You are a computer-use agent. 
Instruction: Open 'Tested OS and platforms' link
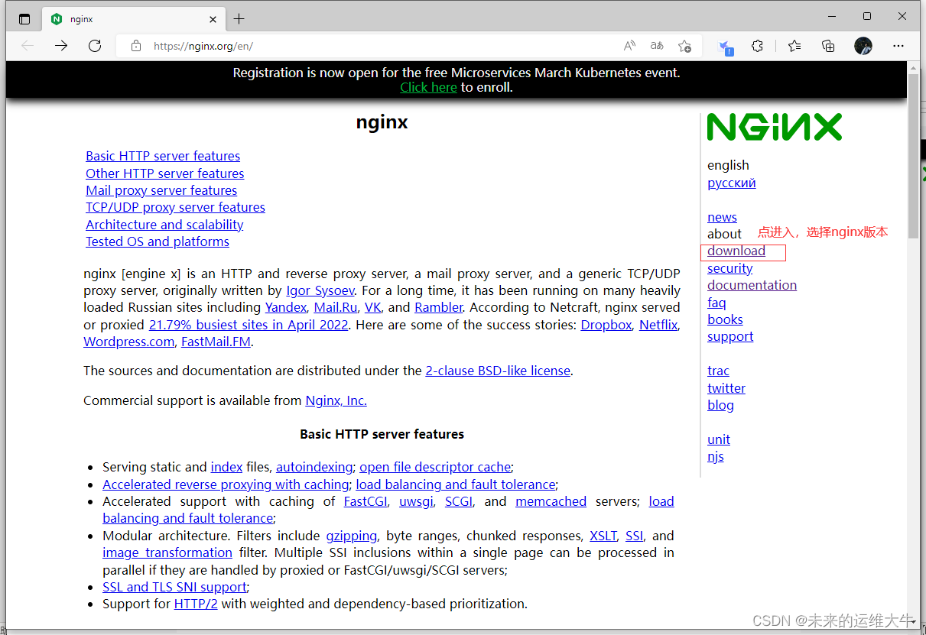tap(158, 241)
